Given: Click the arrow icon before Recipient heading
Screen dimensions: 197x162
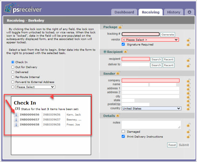Looking at the screenshot, I should click(x=105, y=52).
